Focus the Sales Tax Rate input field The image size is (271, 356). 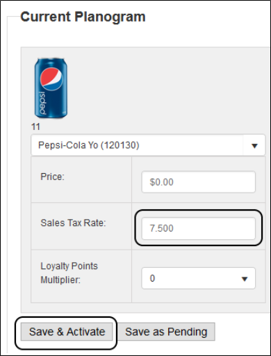(199, 228)
